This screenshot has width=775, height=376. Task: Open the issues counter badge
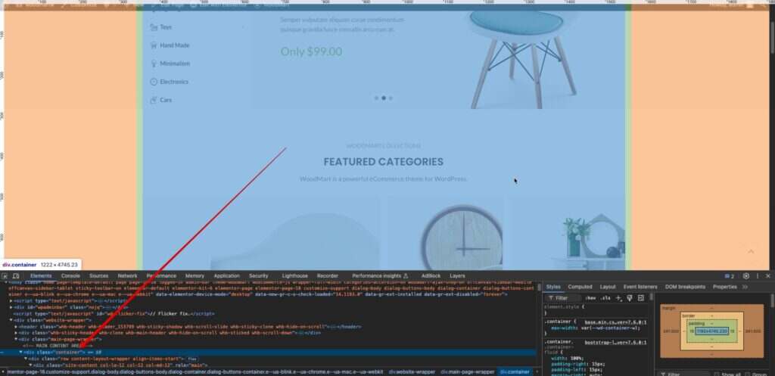(730, 275)
